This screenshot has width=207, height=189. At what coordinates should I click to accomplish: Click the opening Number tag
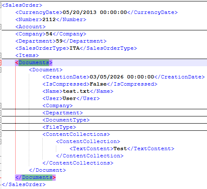29,19
